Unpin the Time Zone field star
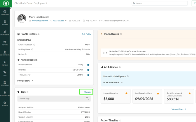Screen dimensions: 196x122 click(88, 75)
